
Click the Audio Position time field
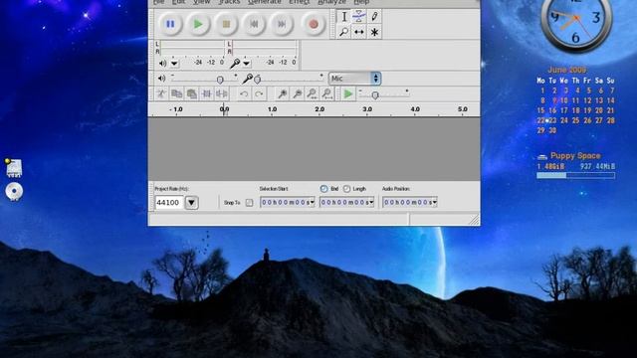[409, 202]
